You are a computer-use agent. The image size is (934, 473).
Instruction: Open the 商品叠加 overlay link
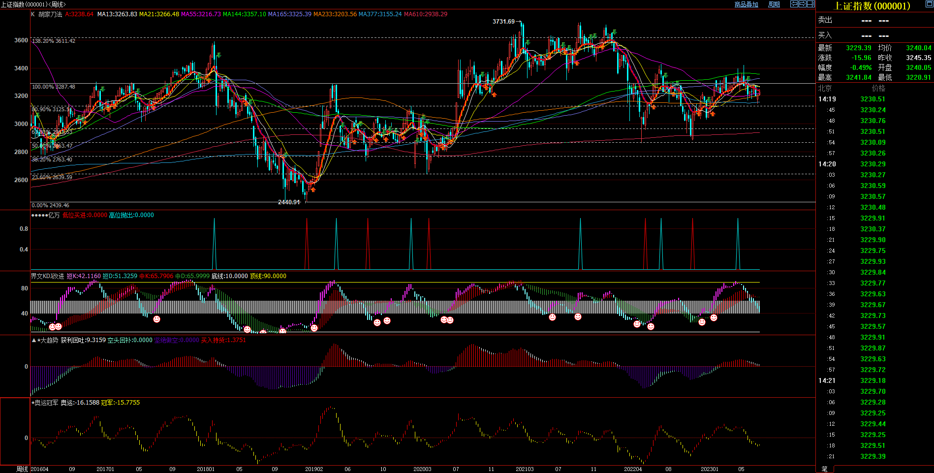coord(746,4)
